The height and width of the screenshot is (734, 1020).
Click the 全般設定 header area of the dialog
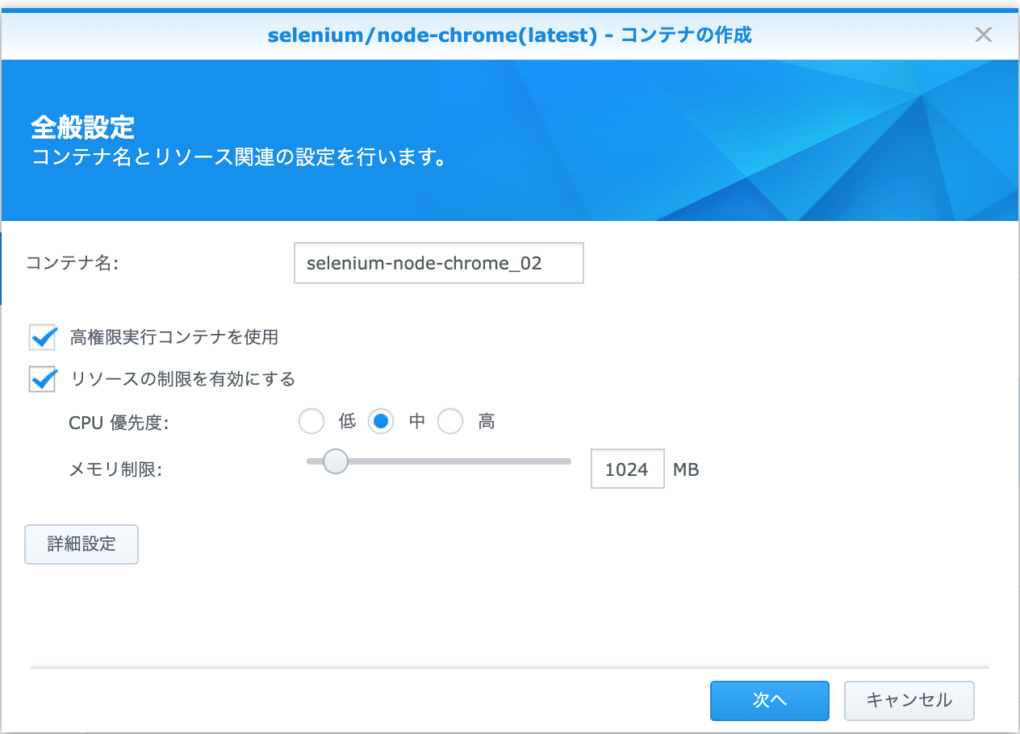tap(83, 127)
